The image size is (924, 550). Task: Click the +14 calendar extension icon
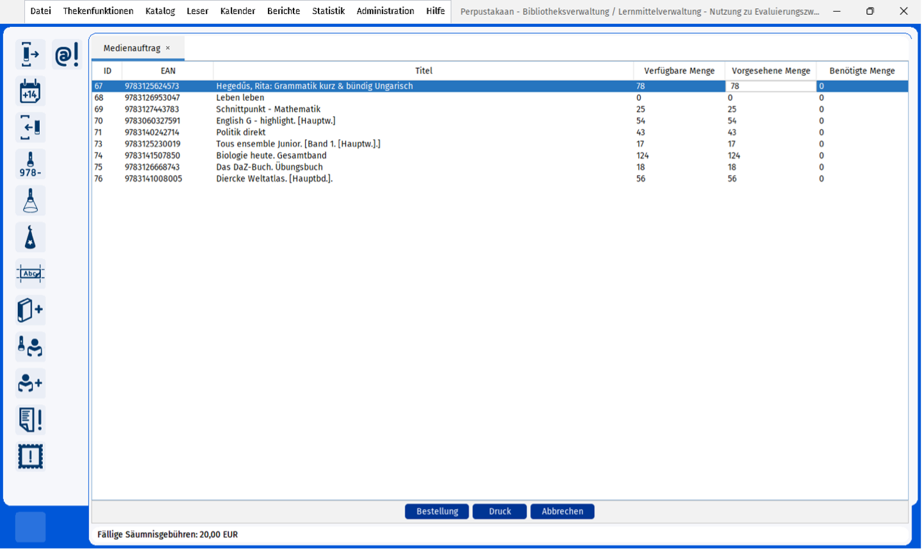tap(30, 92)
